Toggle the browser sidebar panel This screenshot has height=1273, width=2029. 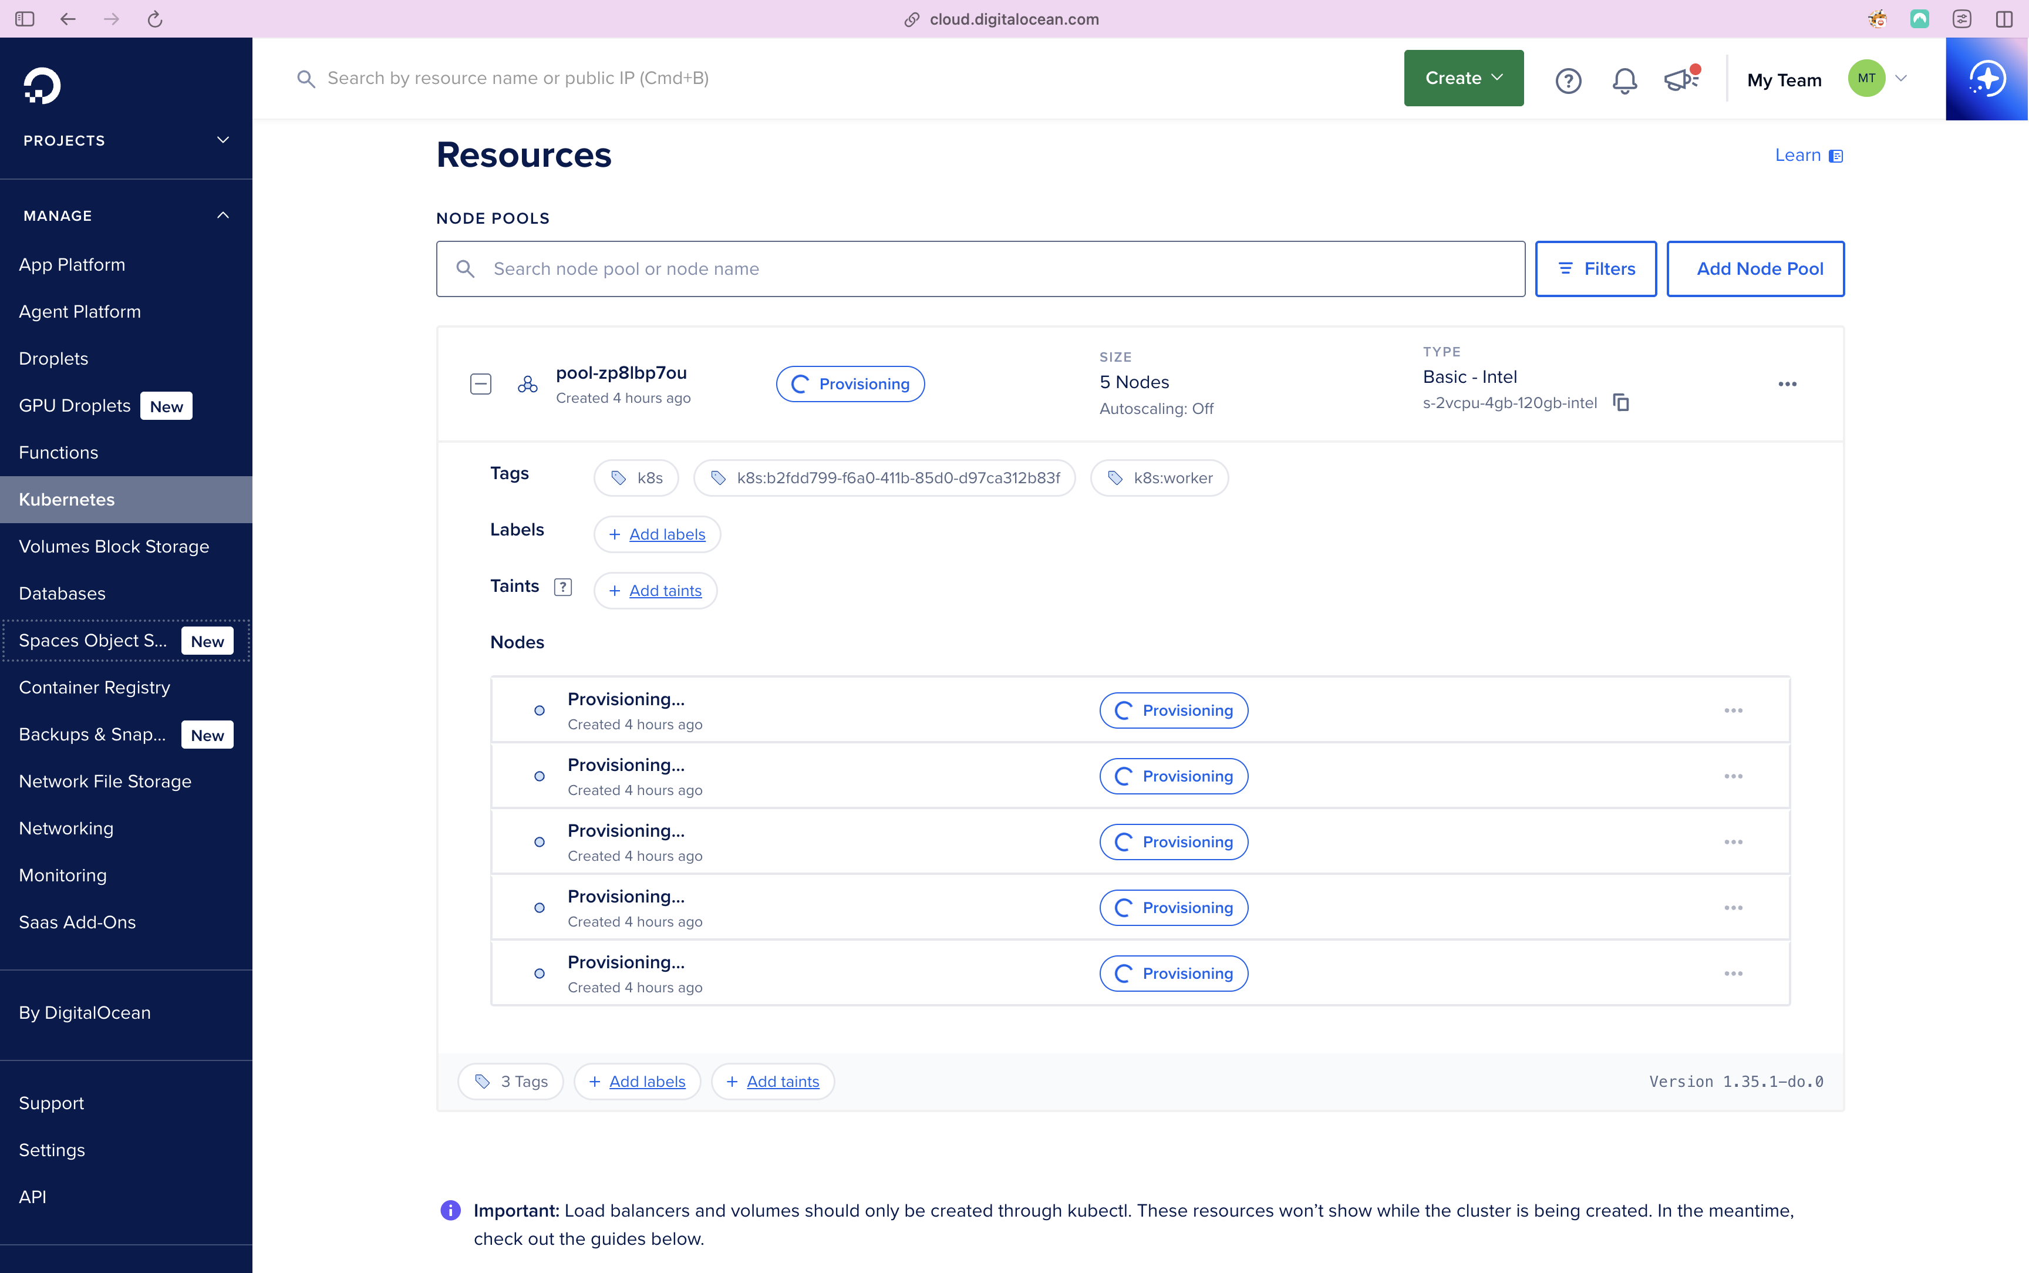[25, 19]
